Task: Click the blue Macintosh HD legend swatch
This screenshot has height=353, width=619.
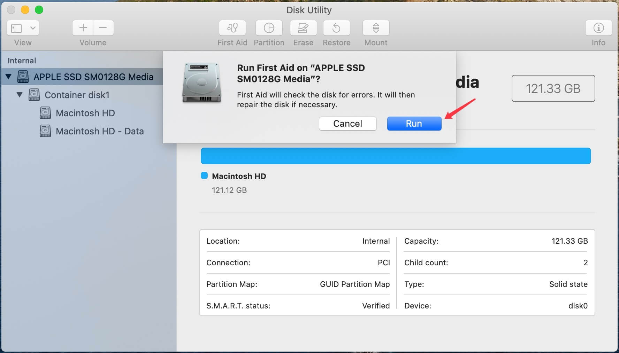Action: [x=204, y=176]
